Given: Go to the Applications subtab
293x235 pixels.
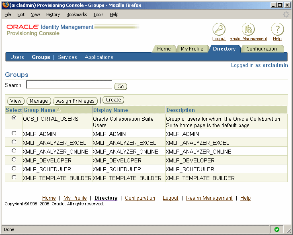Looking at the screenshot, I should pyautogui.click(x=99, y=57).
